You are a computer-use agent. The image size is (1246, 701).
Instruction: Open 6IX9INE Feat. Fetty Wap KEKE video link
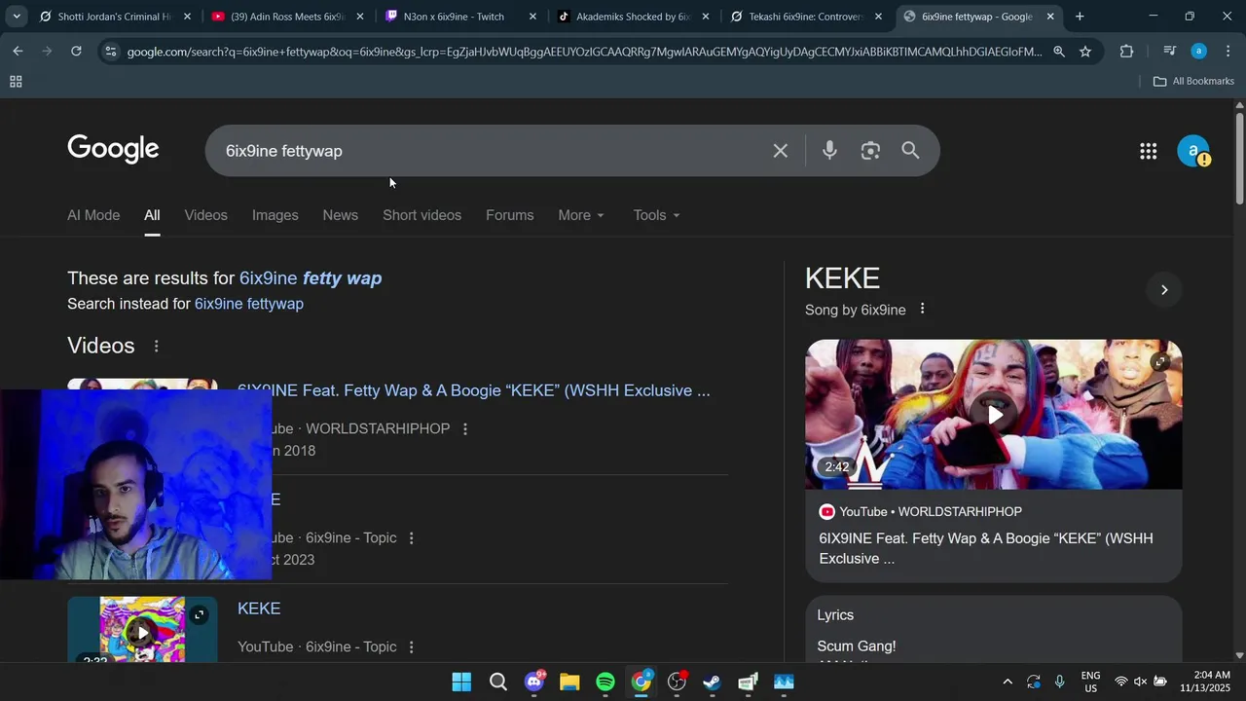[474, 390]
